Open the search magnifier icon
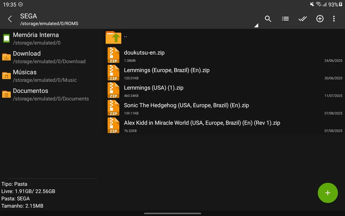 point(268,19)
